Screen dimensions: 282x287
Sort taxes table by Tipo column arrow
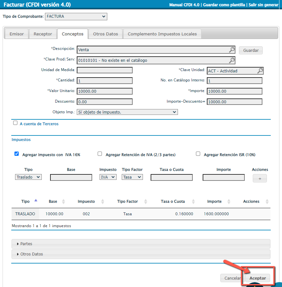[36, 200]
